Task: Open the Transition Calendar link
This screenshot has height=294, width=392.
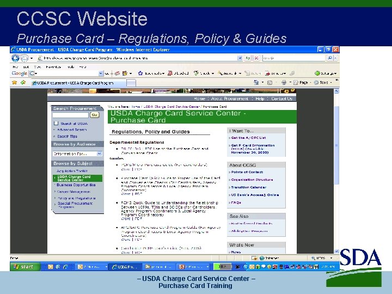Action: tap(249, 187)
